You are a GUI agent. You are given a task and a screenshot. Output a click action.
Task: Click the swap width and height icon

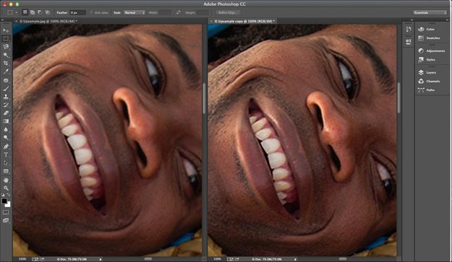(178, 13)
